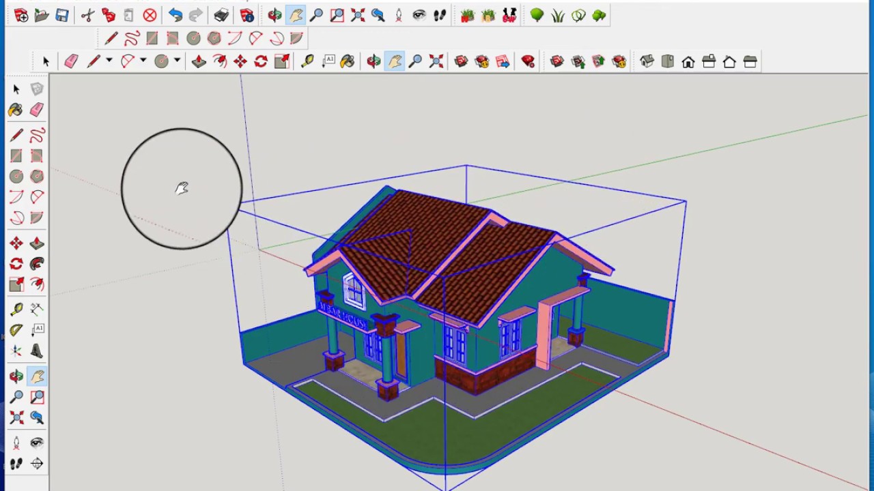
Task: Select the Make Component tool in left toolbar
Action: click(37, 89)
